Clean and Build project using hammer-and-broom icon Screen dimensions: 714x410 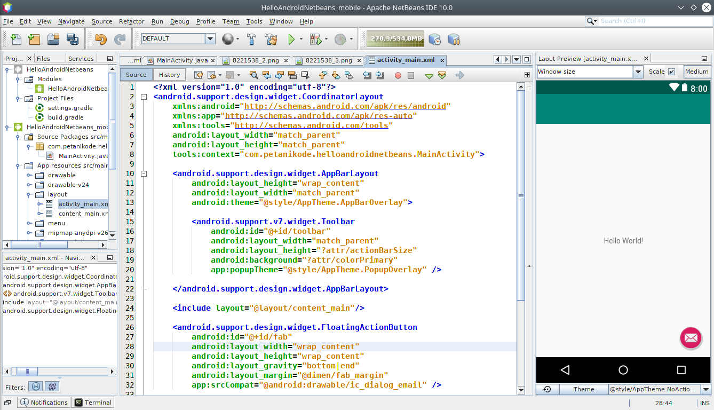point(271,39)
